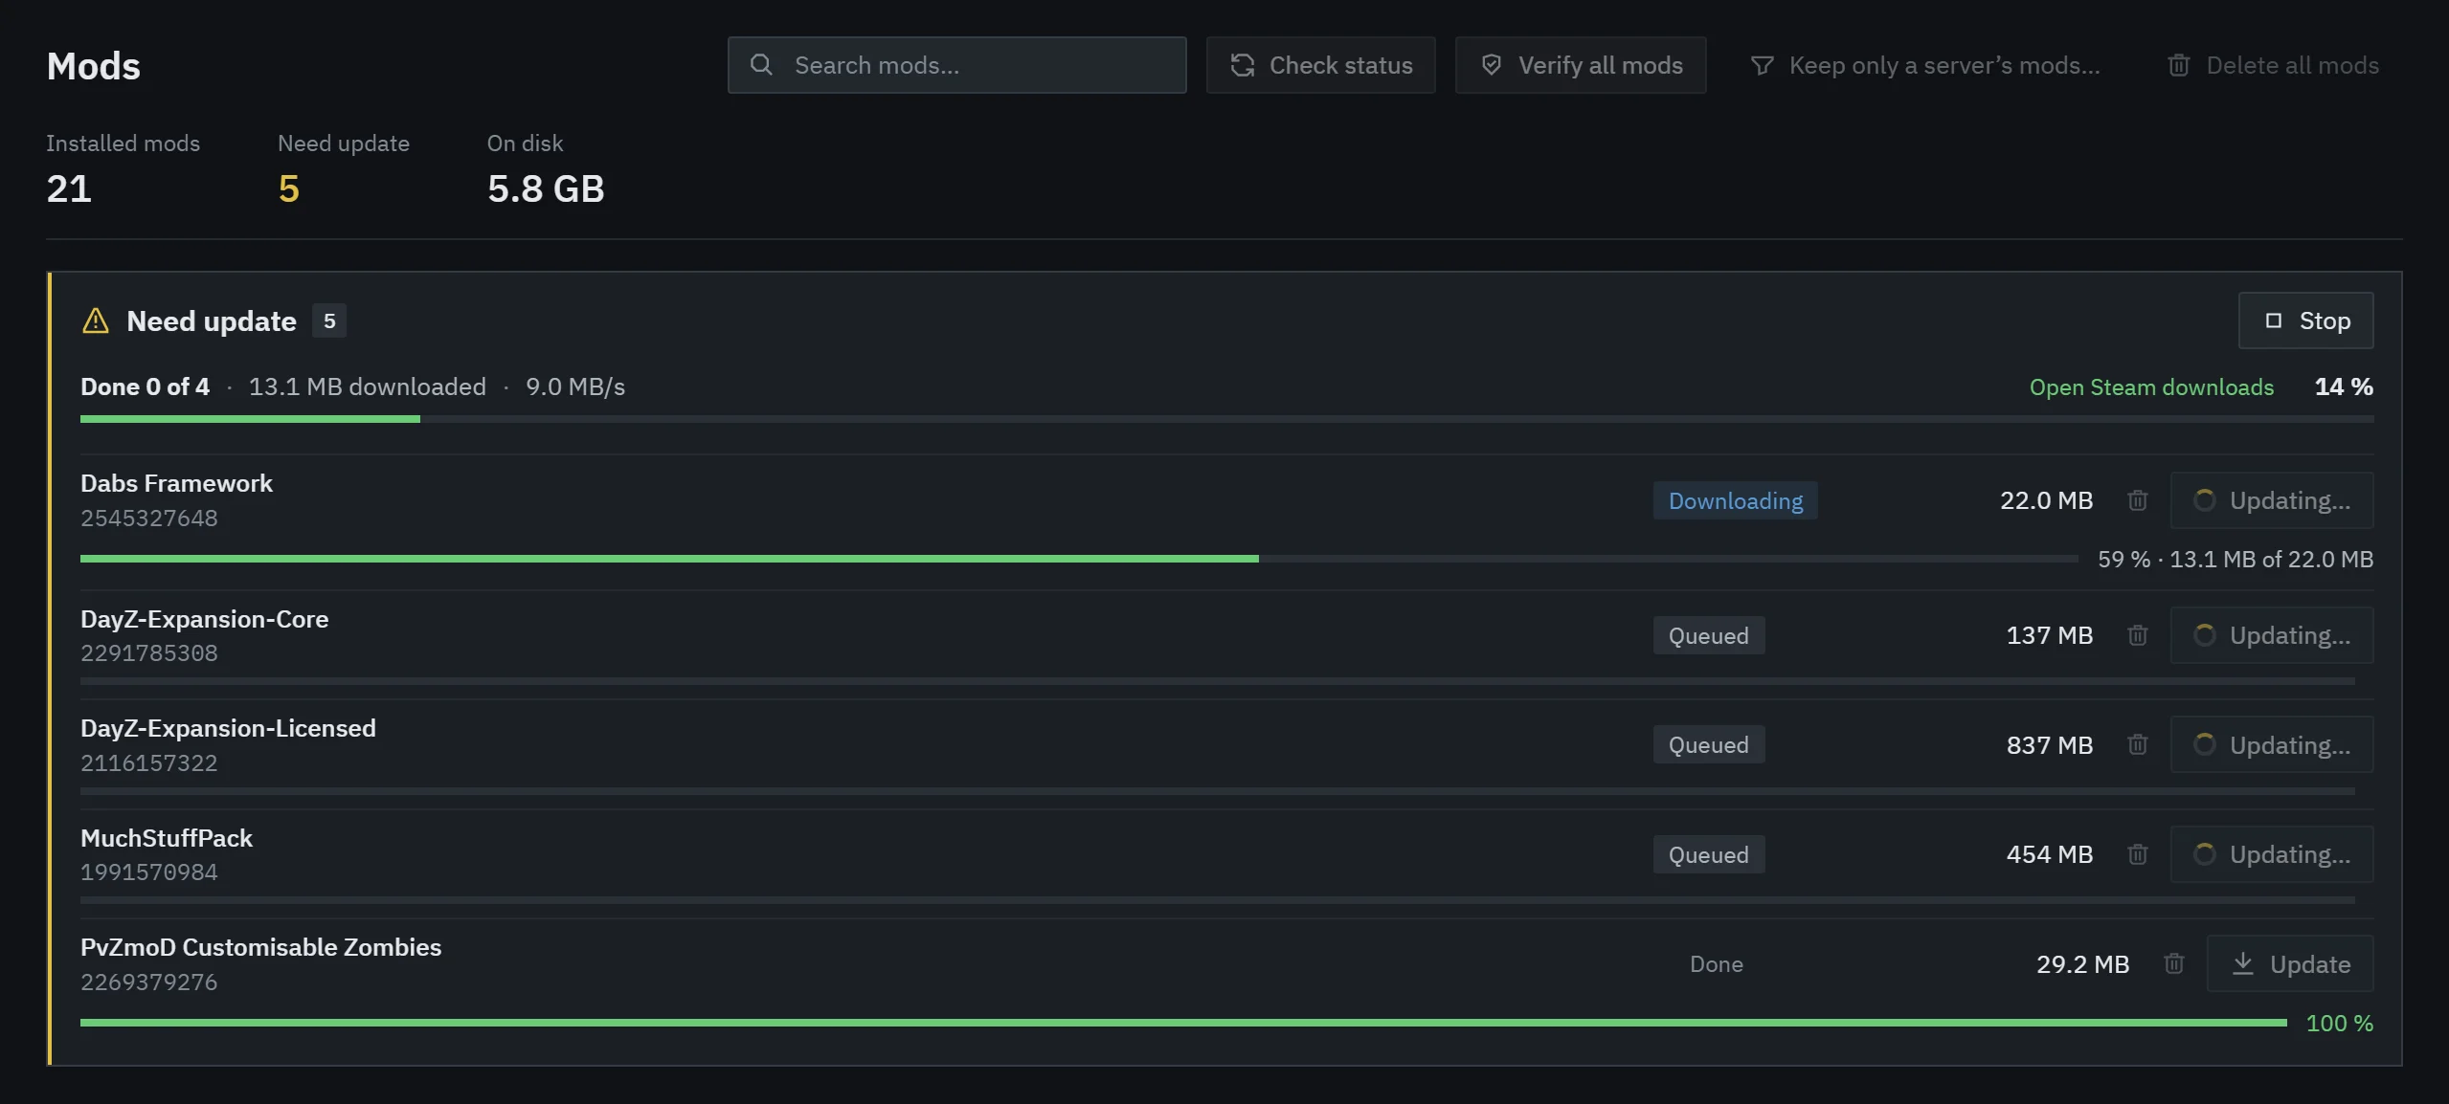This screenshot has width=2449, height=1104.
Task: Click the 454 MB size value
Action: (x=2050, y=854)
